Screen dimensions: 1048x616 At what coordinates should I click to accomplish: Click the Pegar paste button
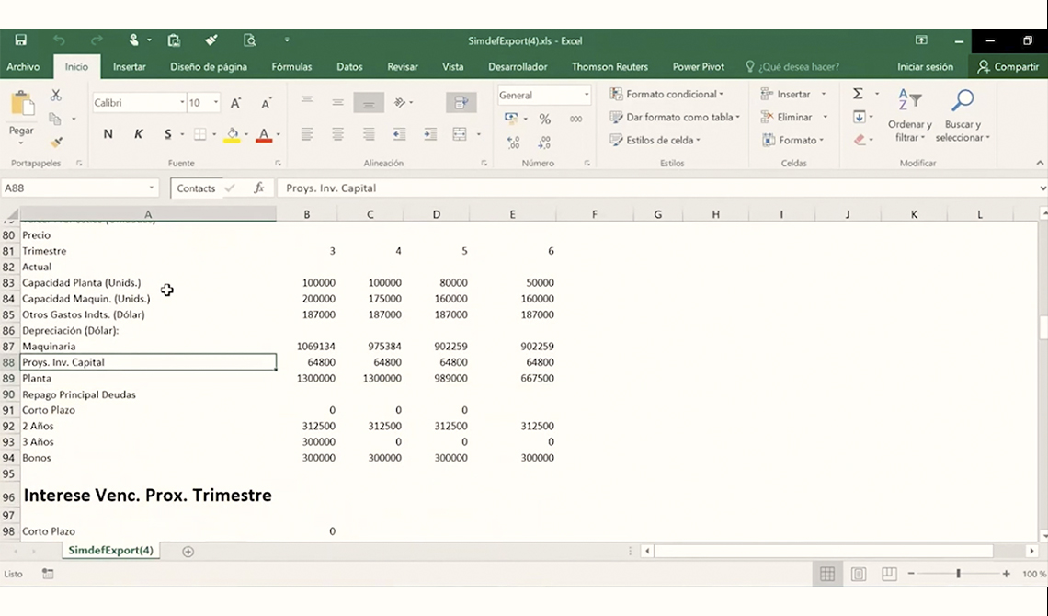(x=21, y=118)
